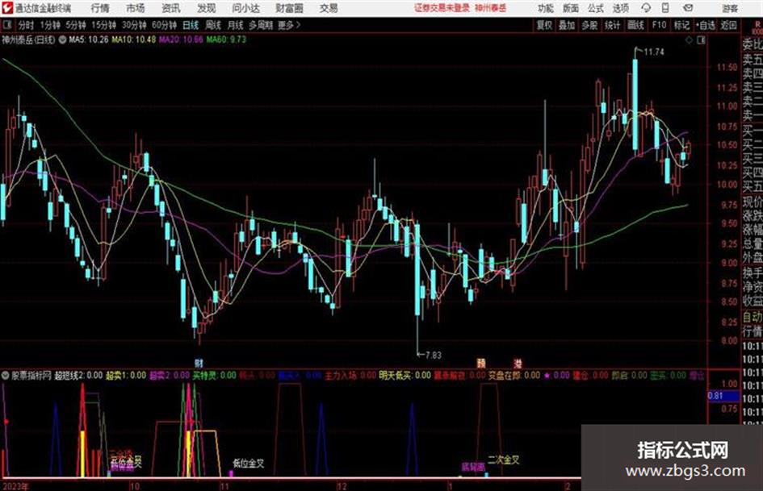Click the 多股 toolbar button
The image size is (763, 491).
(589, 25)
